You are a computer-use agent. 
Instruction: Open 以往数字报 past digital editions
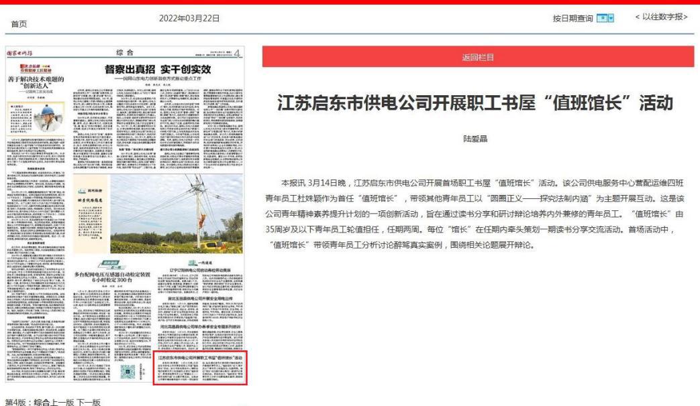coord(662,17)
